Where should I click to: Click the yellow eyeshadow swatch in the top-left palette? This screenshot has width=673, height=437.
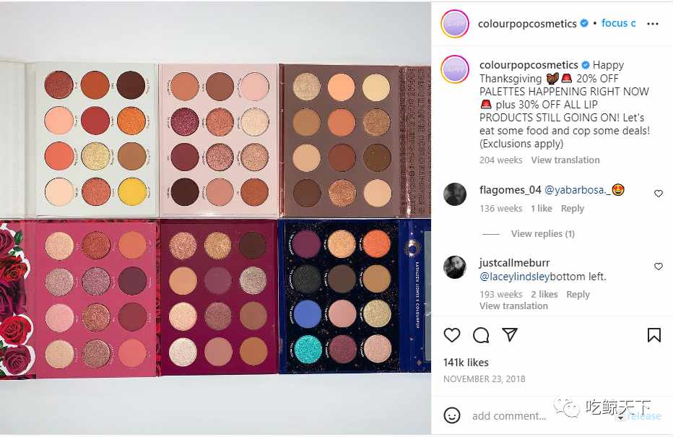click(133, 191)
